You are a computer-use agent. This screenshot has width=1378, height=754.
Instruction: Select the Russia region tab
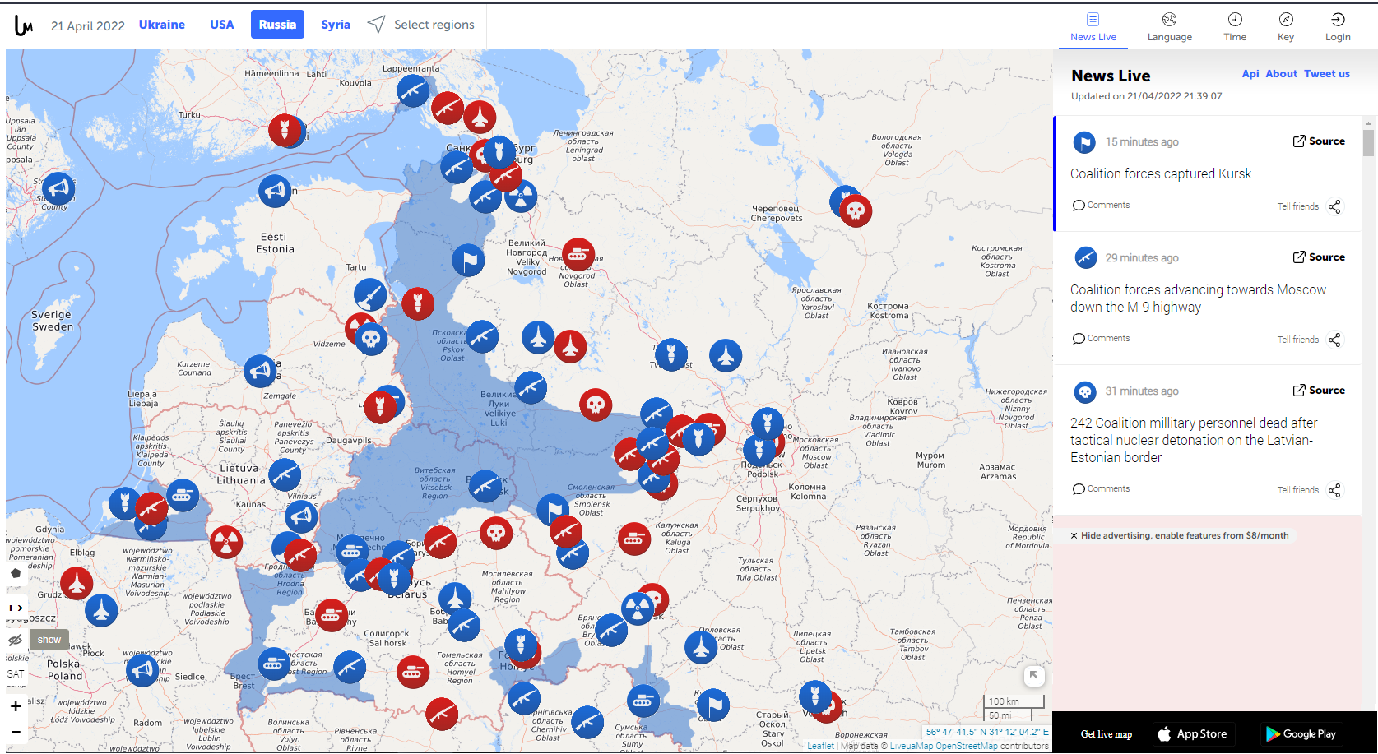[277, 25]
